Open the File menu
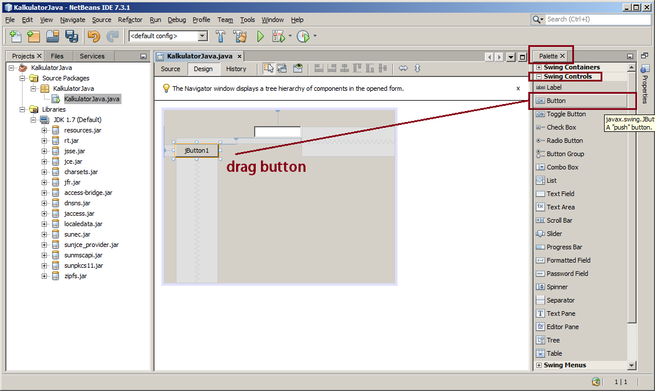 coord(10,20)
